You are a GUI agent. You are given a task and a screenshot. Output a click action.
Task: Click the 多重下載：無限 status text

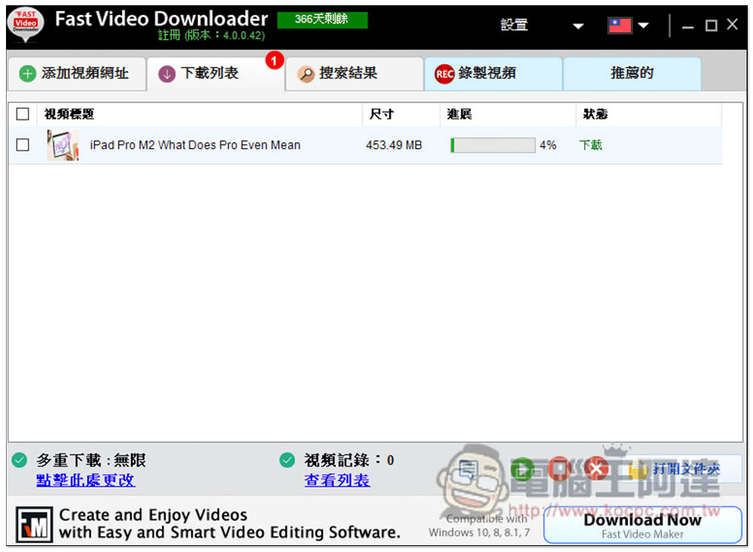coord(91,460)
